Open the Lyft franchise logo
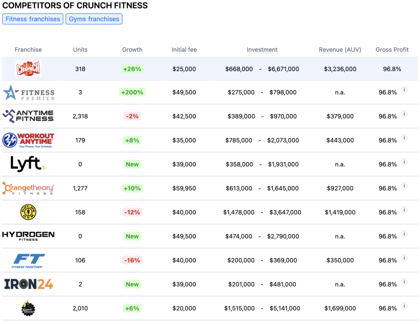420x324 pixels. point(28,164)
